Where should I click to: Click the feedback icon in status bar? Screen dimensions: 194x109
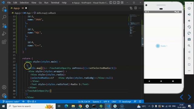[135, 101]
